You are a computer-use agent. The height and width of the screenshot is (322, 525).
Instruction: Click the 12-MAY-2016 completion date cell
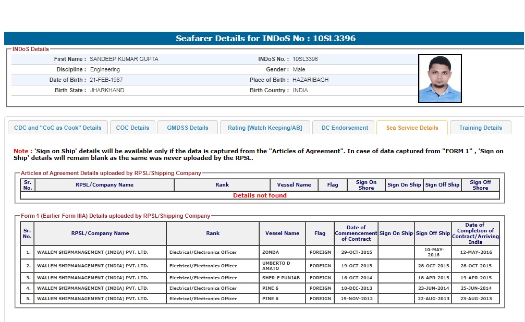click(x=475, y=252)
